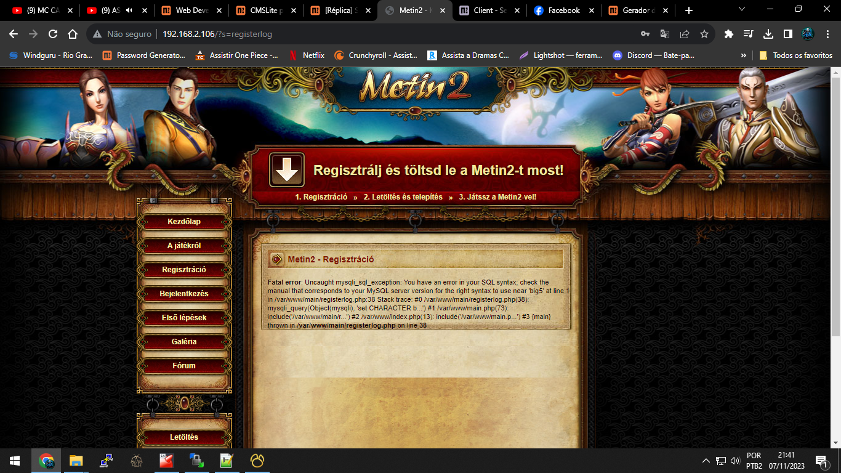The height and width of the screenshot is (473, 841).
Task: Click the download arrow icon in banner
Action: [287, 170]
